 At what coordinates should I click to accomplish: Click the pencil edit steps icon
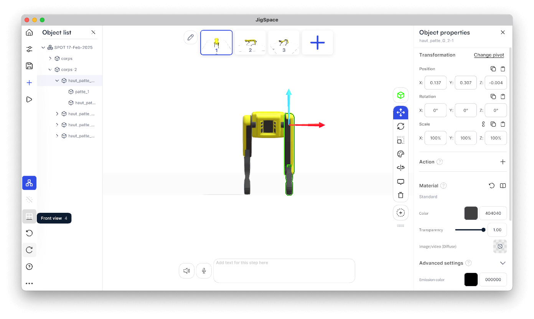[x=190, y=37]
